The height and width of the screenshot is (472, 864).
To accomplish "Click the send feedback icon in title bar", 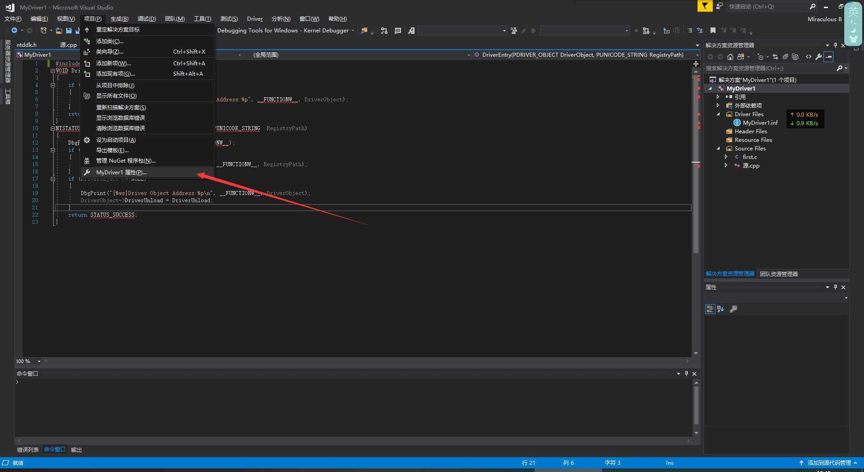I will 720,6.
